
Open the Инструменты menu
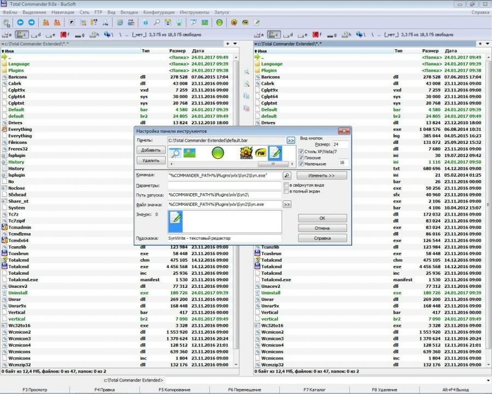point(194,12)
